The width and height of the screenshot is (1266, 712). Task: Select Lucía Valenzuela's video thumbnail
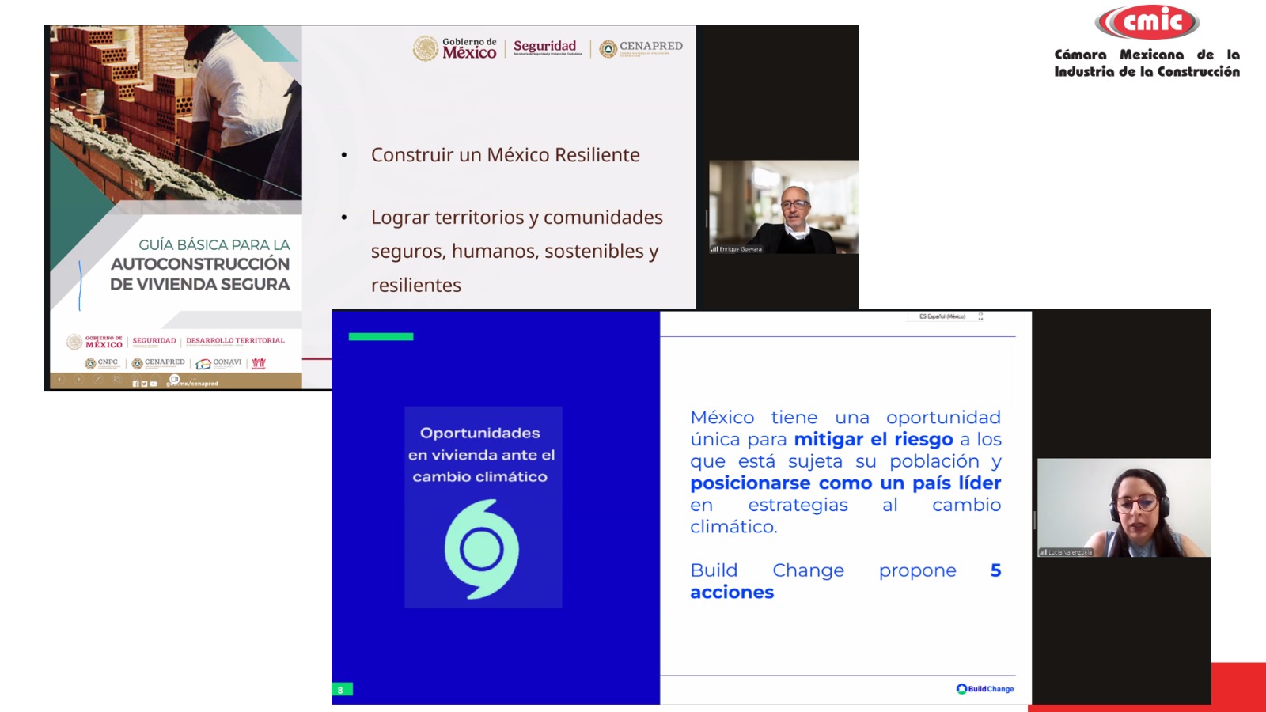point(1124,508)
